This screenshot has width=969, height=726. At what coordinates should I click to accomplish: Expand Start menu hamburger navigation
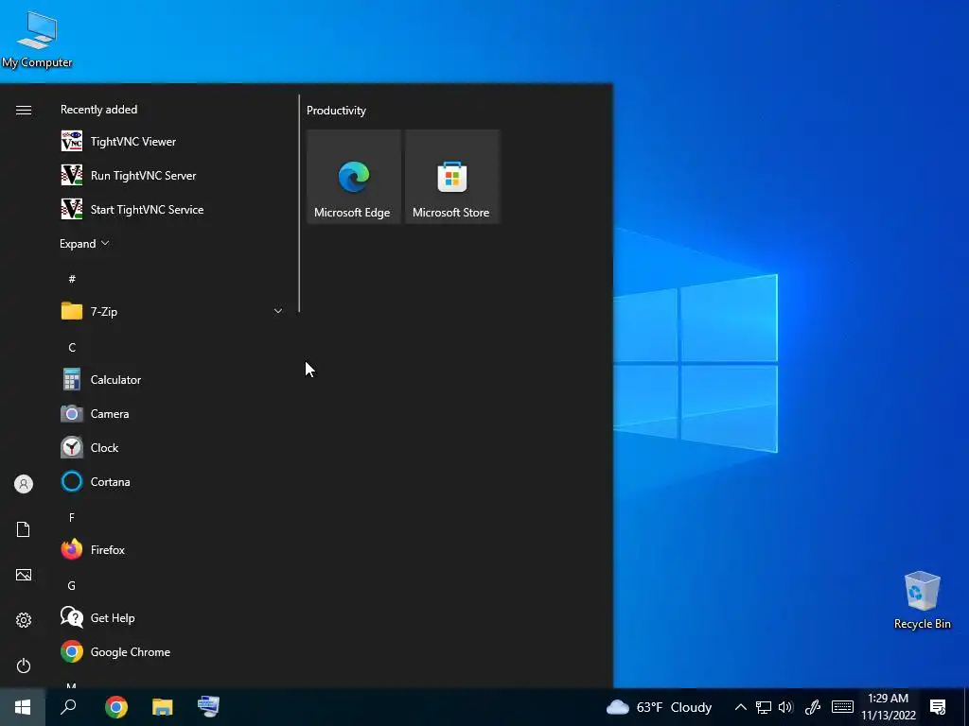coord(24,110)
